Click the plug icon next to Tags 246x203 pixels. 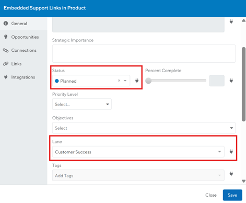click(x=231, y=174)
